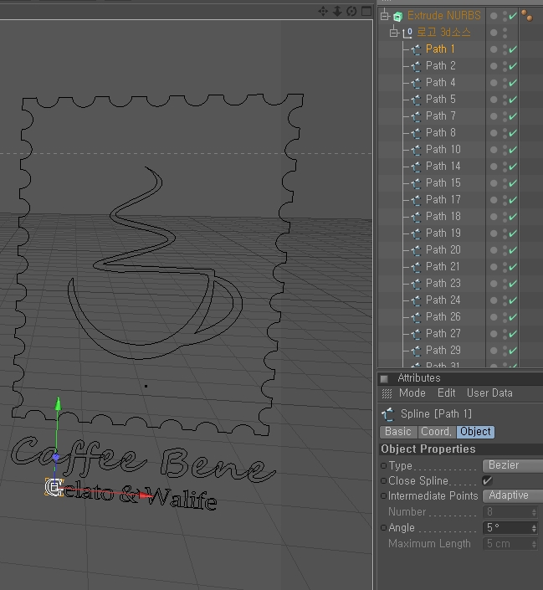The width and height of the screenshot is (543, 590).
Task: Click the spline icon of Path 2
Action: coord(416,67)
